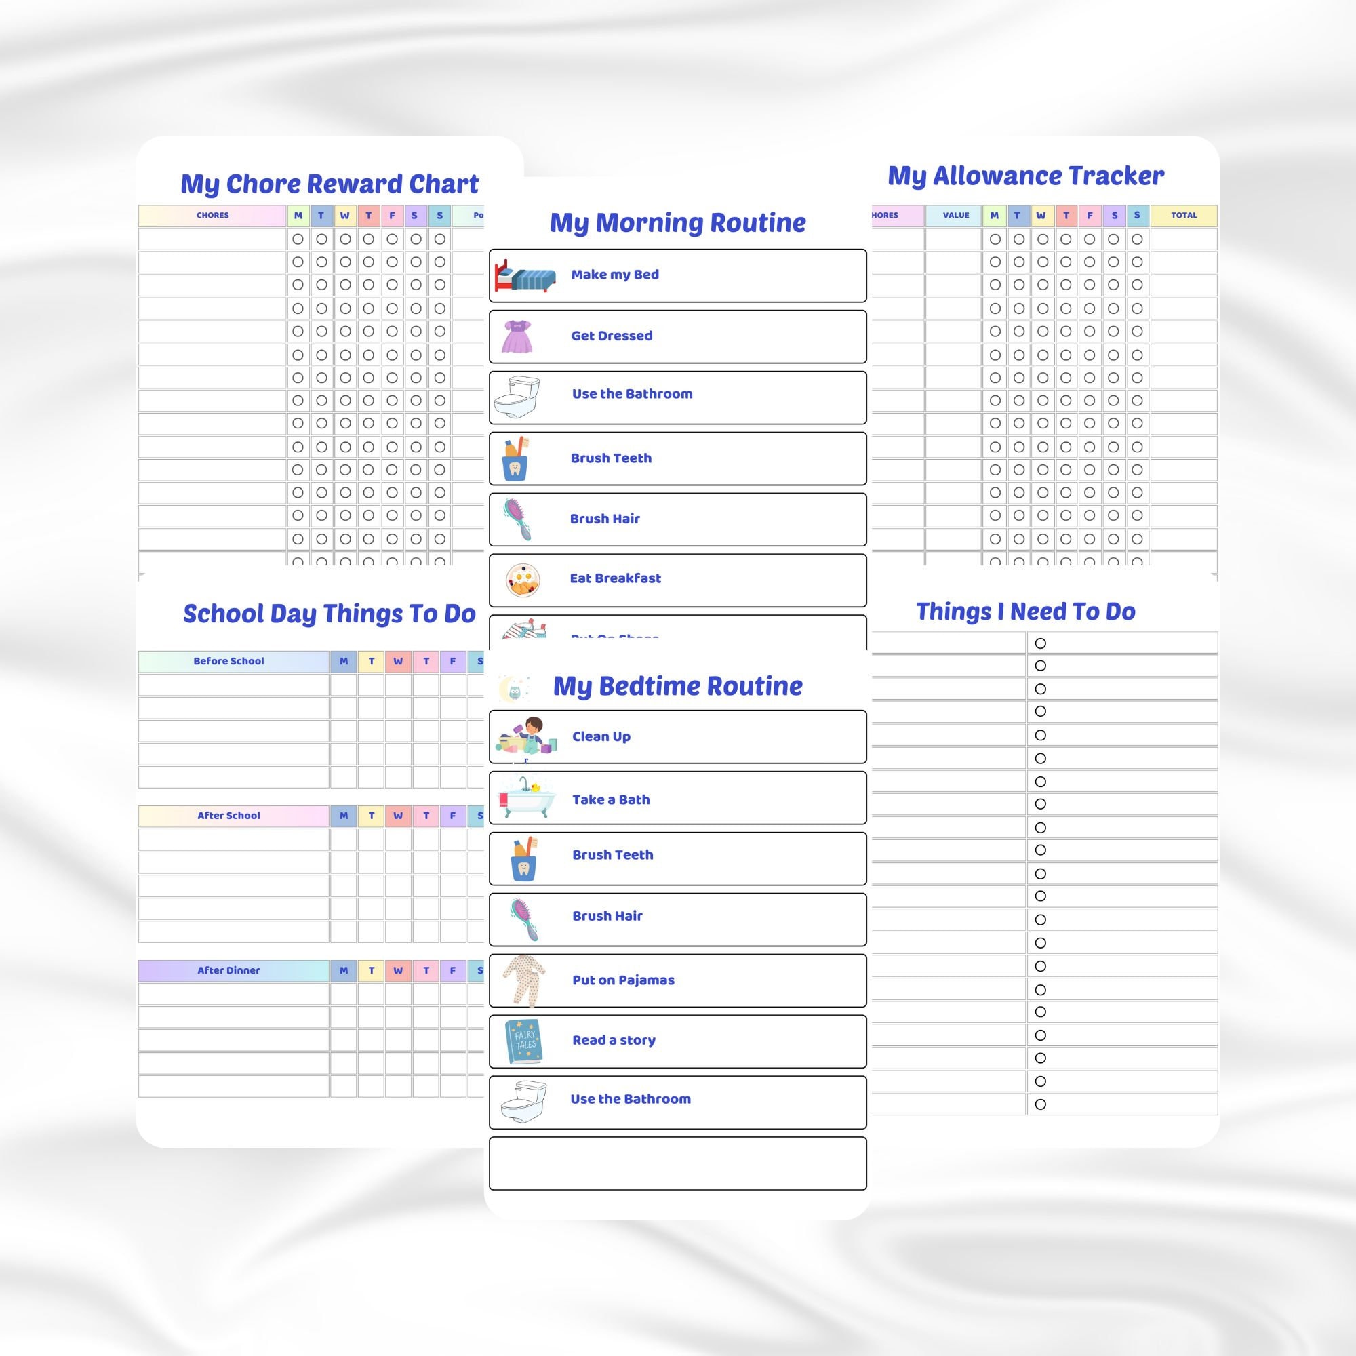Viewport: 1356px width, 1356px height.
Task: Mark the top checkbox under Things I Need To Do
Action: [1039, 643]
